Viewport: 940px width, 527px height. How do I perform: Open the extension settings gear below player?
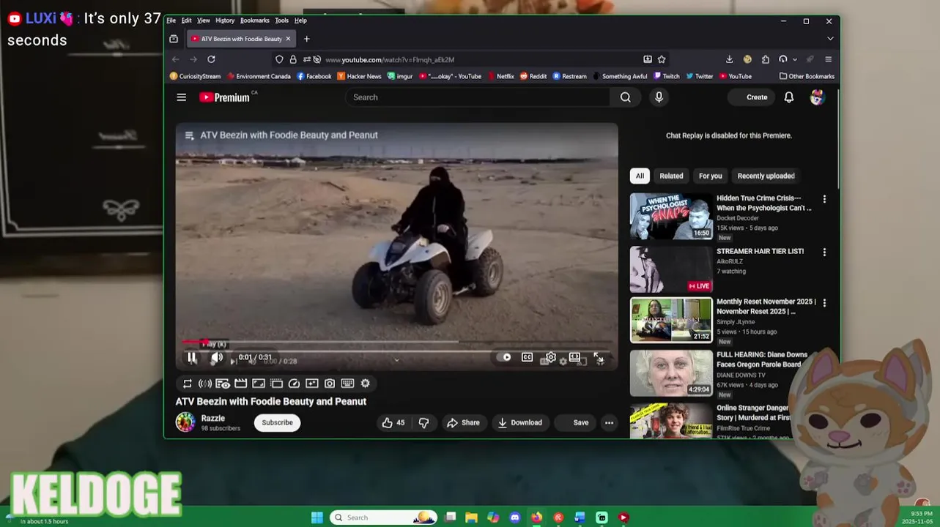click(x=366, y=384)
